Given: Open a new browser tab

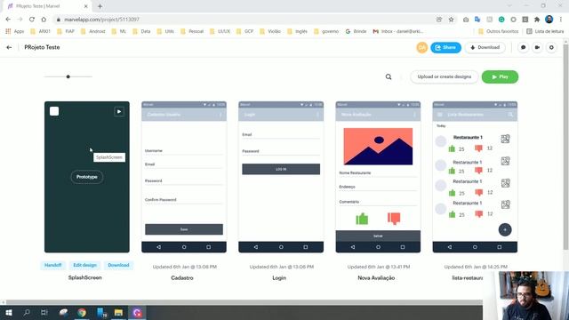Looking at the screenshot, I should tap(100, 6).
